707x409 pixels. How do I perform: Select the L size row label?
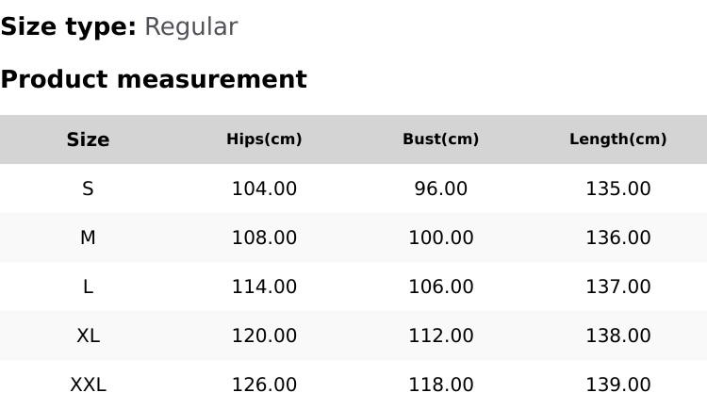88,286
